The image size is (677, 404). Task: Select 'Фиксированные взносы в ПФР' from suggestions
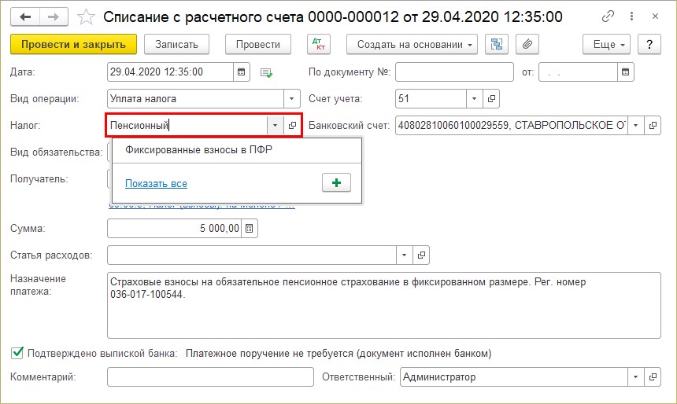click(x=237, y=150)
